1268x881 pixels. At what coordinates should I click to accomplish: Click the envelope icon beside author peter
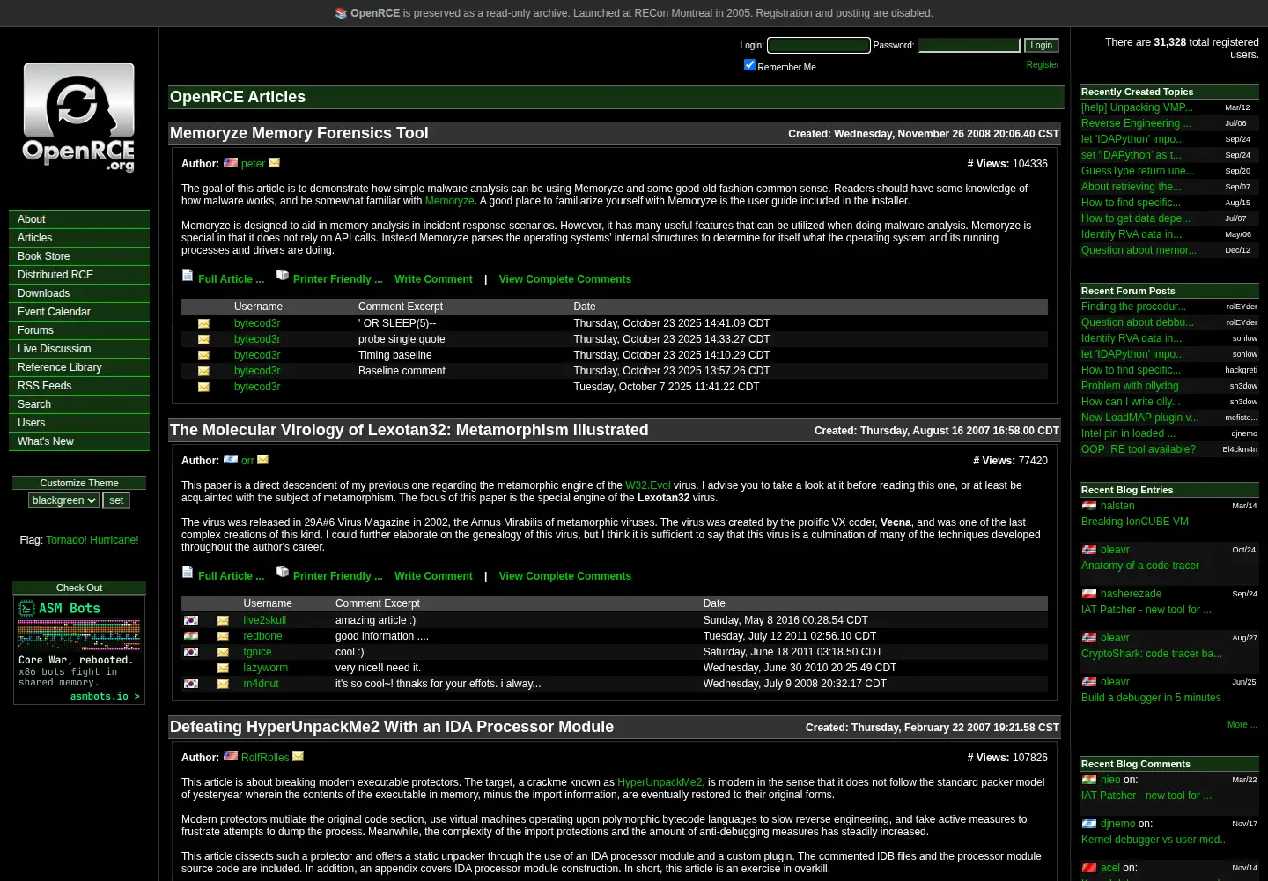pos(274,162)
